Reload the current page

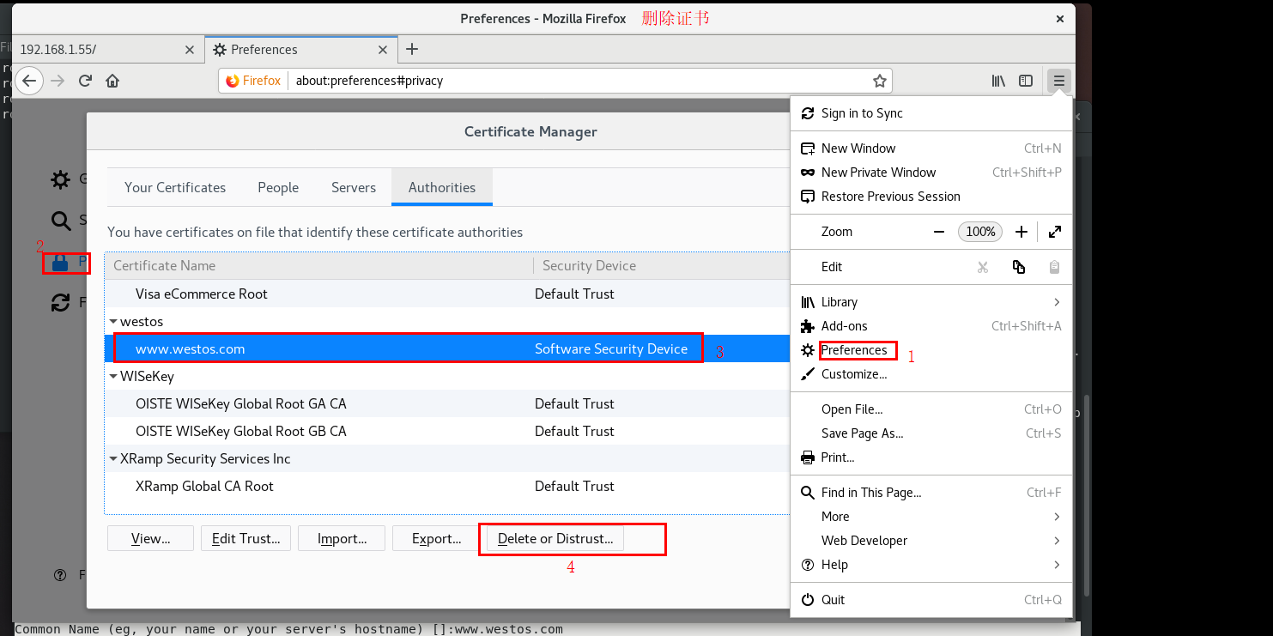tap(85, 81)
